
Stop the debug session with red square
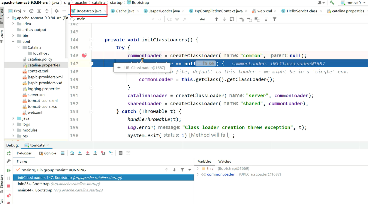[x=9, y=186]
